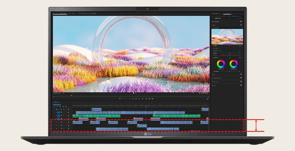Select the Lumetri Color panel tab
The height and width of the screenshot is (151, 295).
point(227,13)
